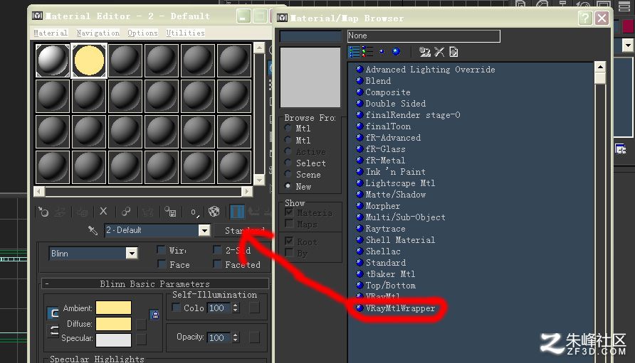Viewport: 635px width, 363px height.
Task: Select the Scene radio button
Action: [288, 174]
